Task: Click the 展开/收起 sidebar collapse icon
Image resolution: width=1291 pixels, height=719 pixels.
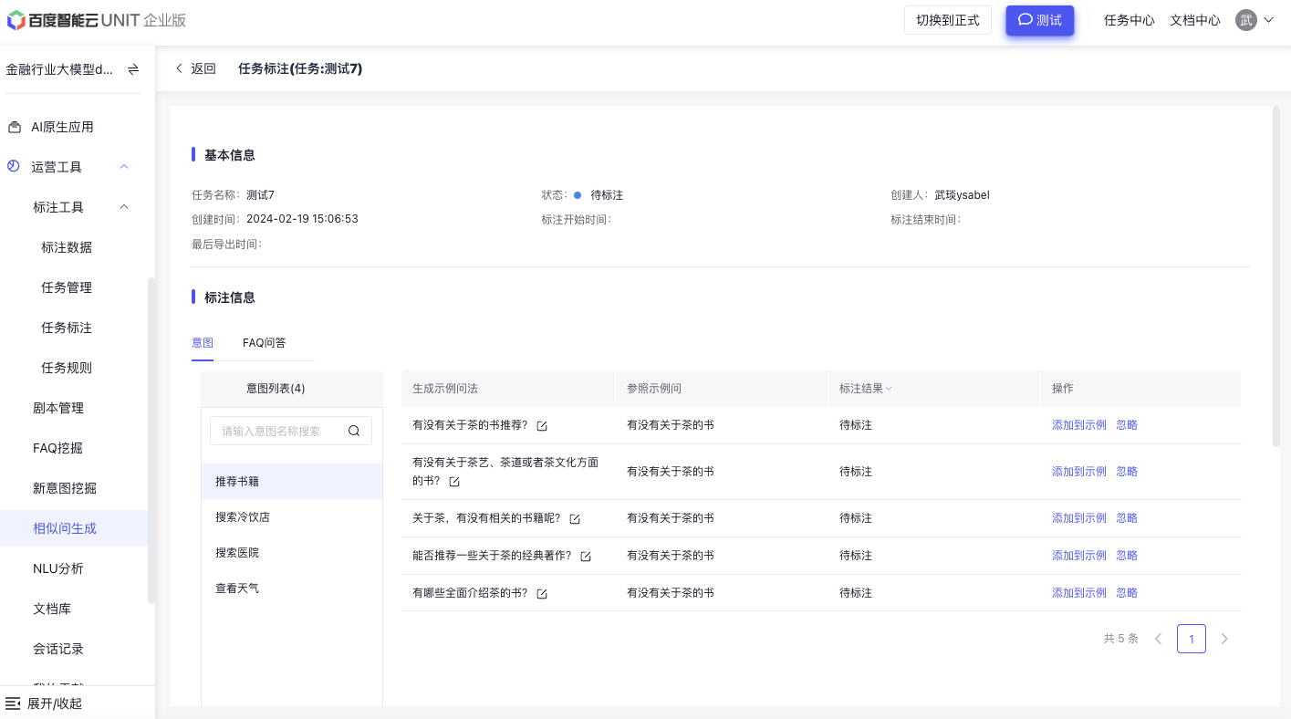Action: 13,703
